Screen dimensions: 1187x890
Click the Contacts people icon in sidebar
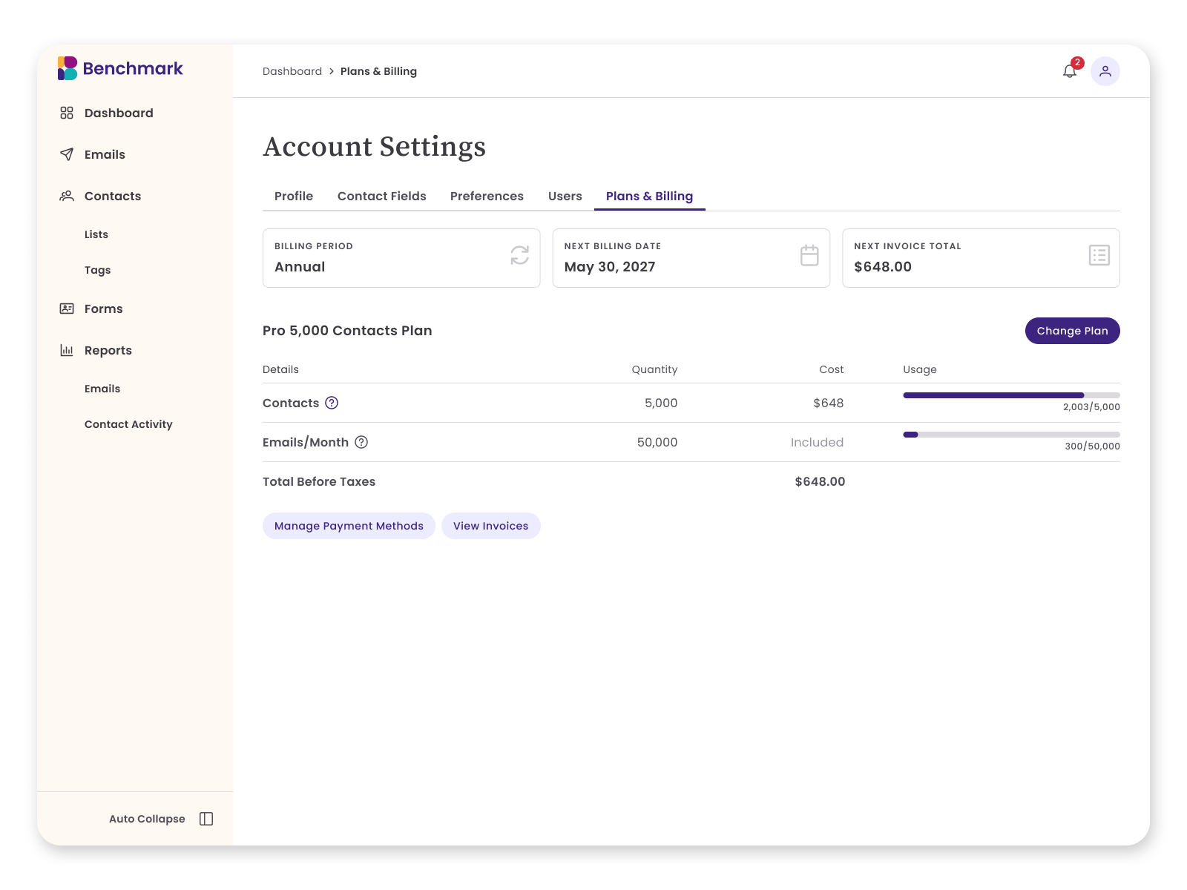(x=67, y=196)
